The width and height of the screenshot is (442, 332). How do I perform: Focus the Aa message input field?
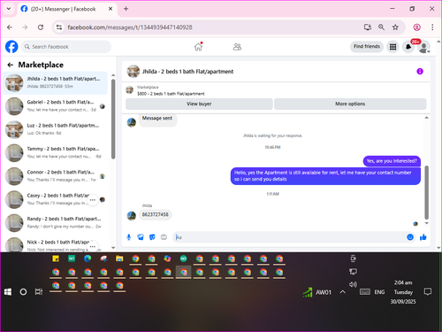click(289, 237)
